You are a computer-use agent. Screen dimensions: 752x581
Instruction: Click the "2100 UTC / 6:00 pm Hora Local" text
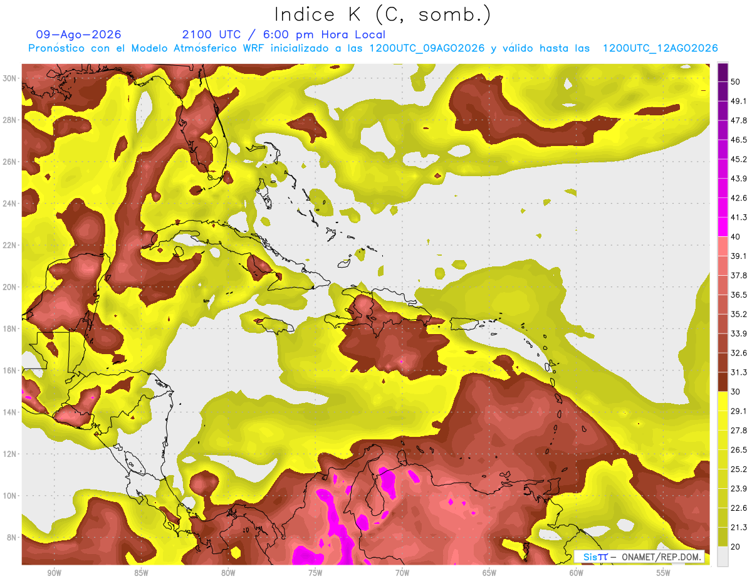(x=283, y=34)
